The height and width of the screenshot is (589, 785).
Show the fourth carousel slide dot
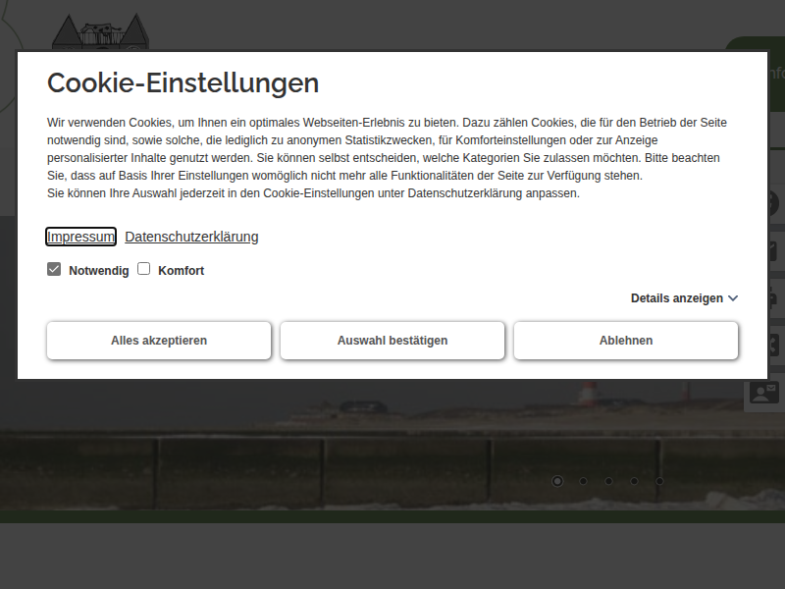pos(634,481)
